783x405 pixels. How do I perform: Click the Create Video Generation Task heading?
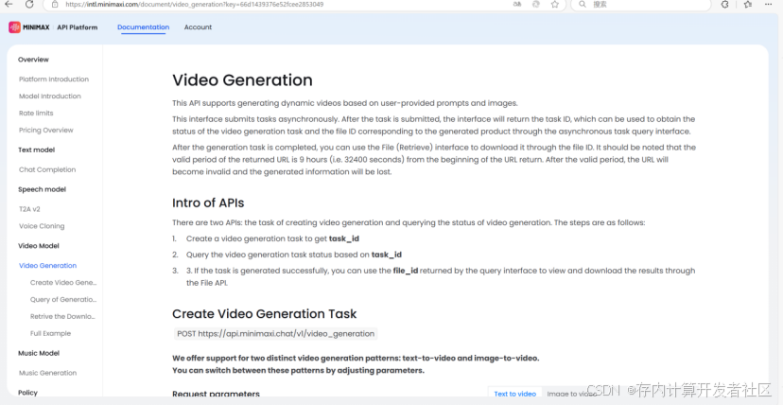coord(265,313)
